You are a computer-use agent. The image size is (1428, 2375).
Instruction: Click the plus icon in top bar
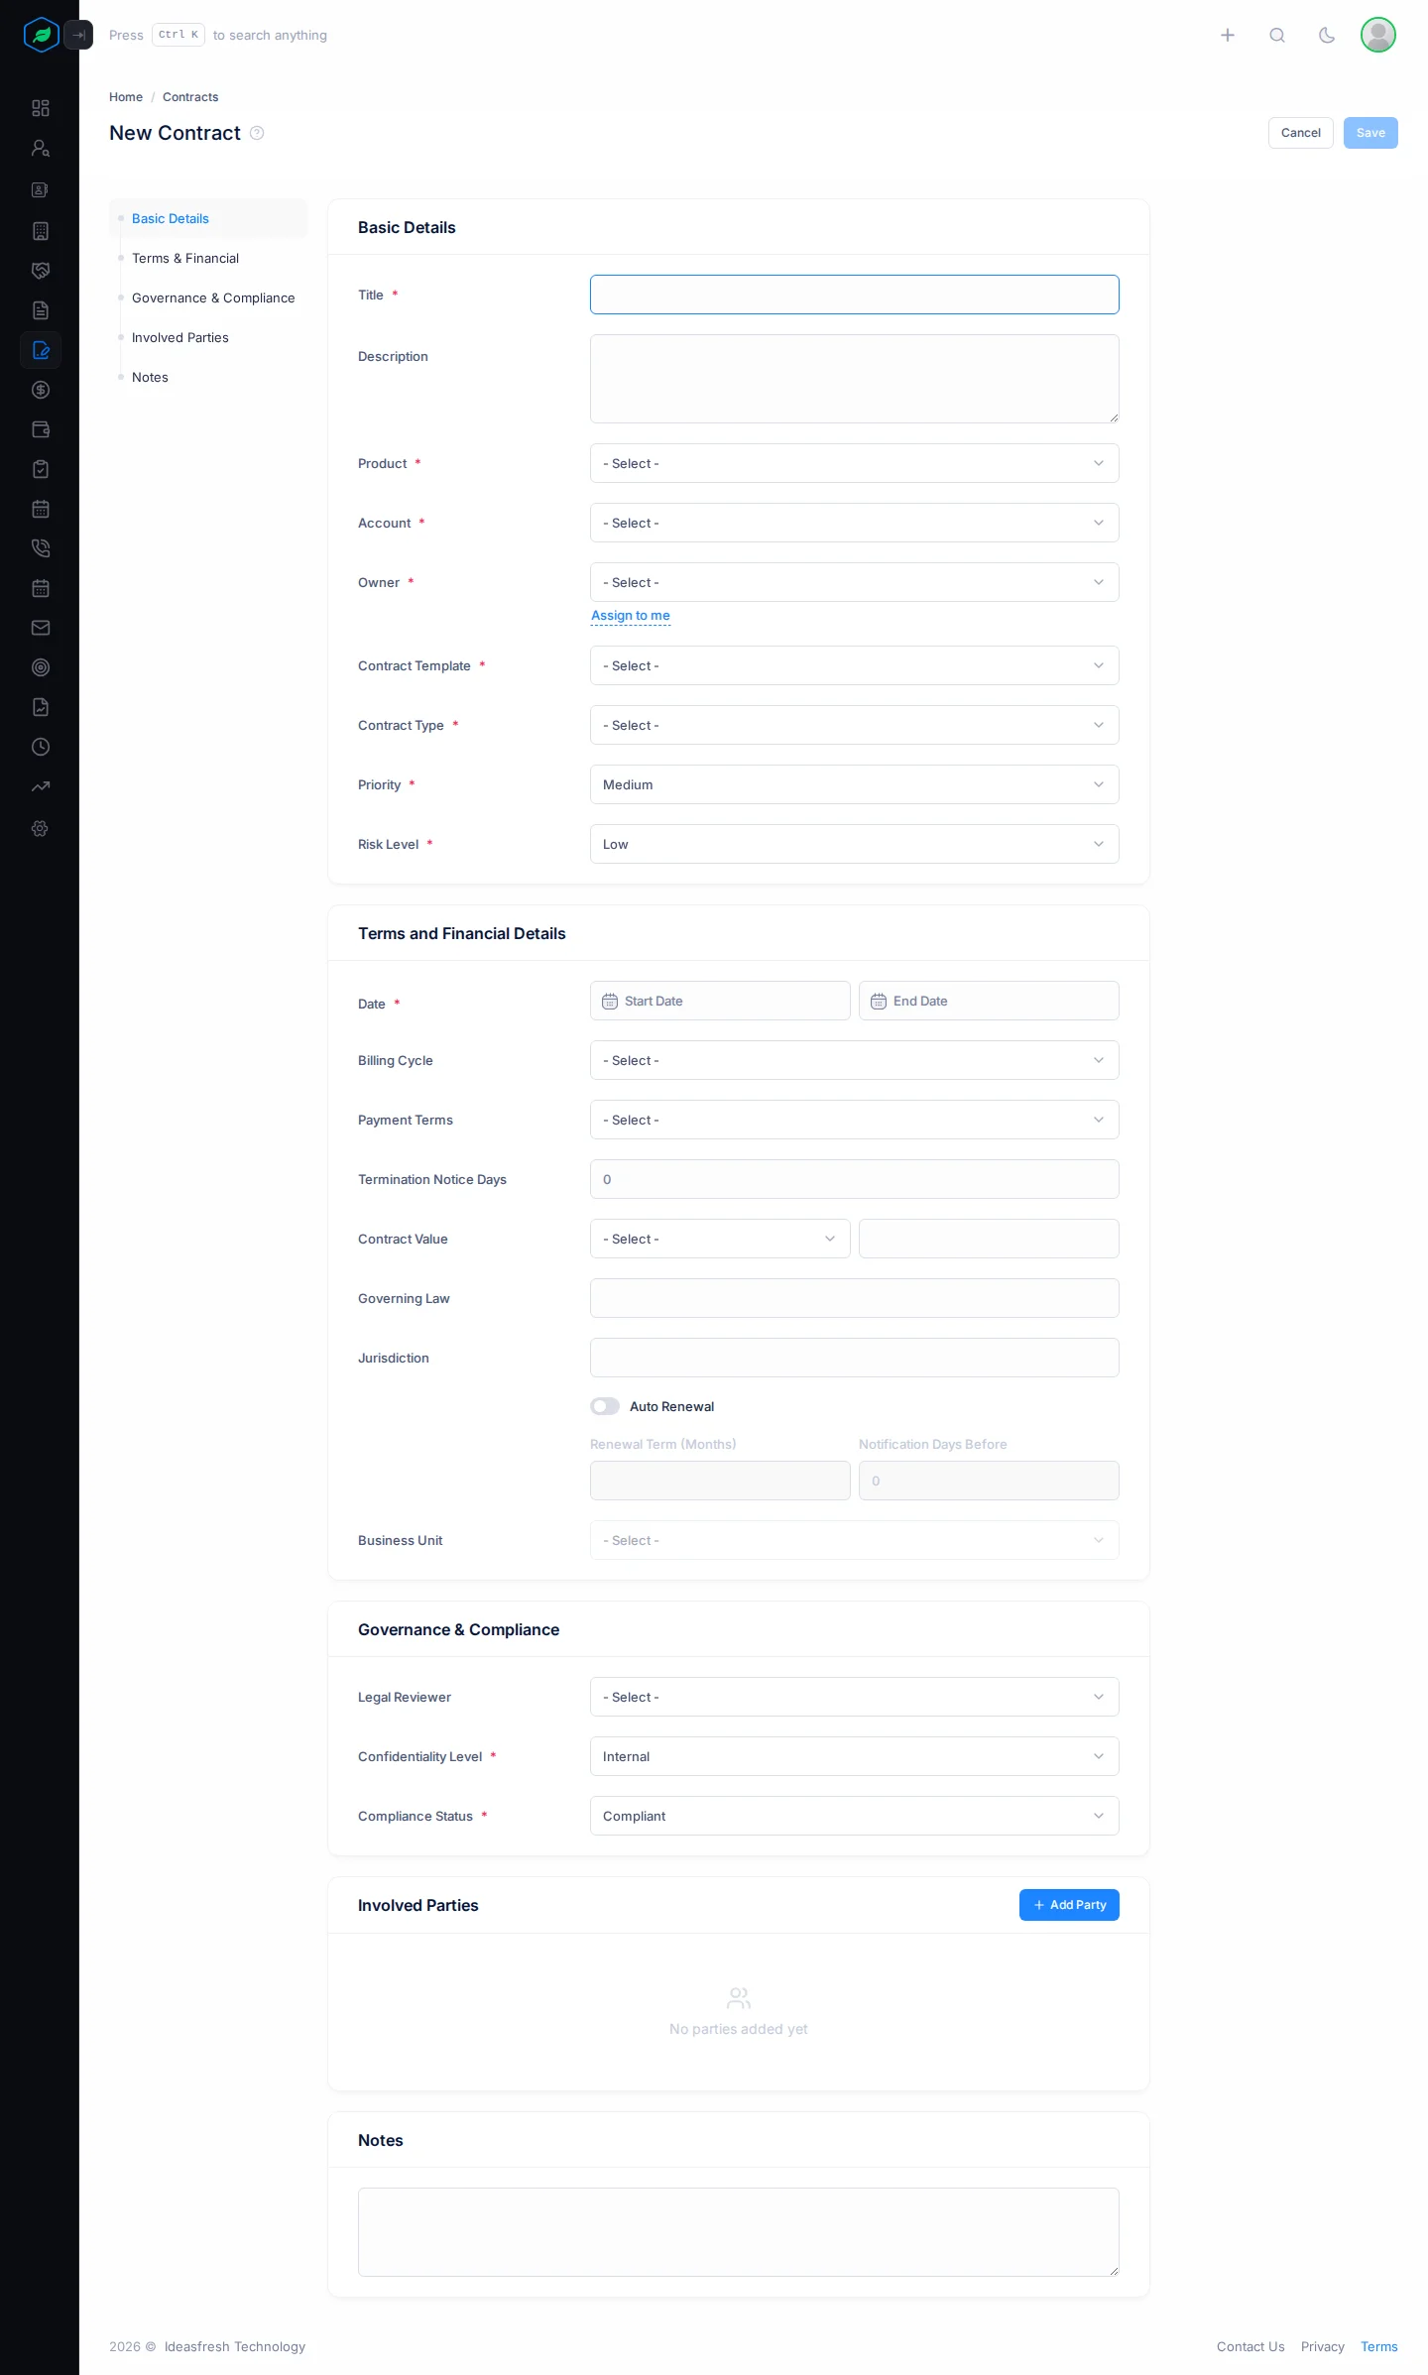(1228, 36)
